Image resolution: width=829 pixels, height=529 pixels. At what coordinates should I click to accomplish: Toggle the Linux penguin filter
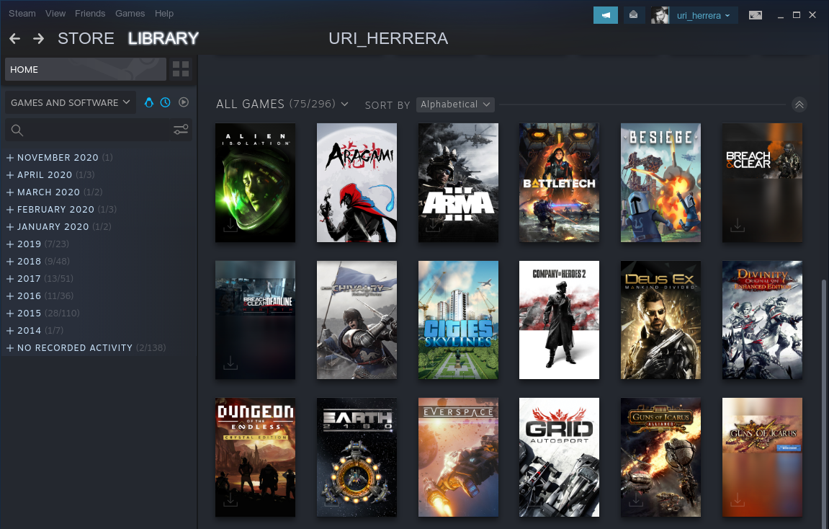click(149, 102)
